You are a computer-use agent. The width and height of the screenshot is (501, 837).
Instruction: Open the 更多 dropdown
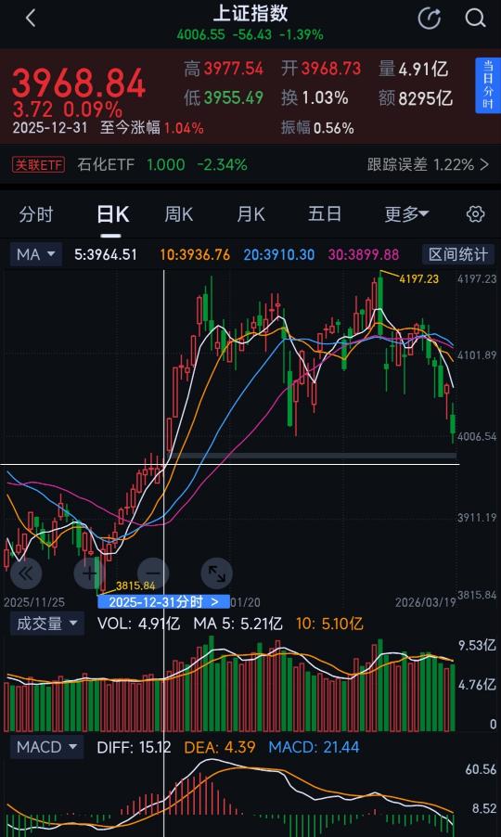tap(406, 214)
